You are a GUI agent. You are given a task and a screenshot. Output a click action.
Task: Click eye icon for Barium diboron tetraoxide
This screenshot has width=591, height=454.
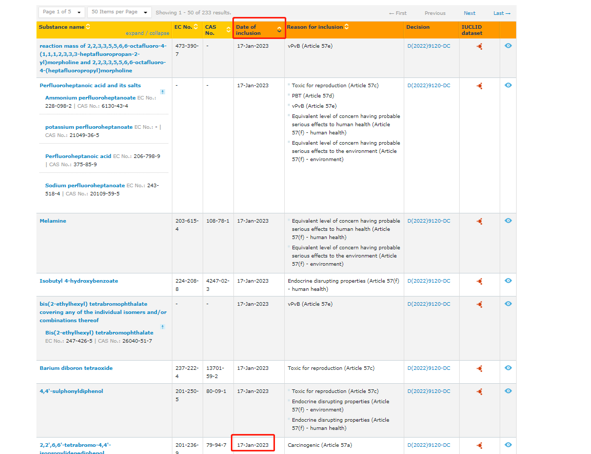pyautogui.click(x=508, y=368)
